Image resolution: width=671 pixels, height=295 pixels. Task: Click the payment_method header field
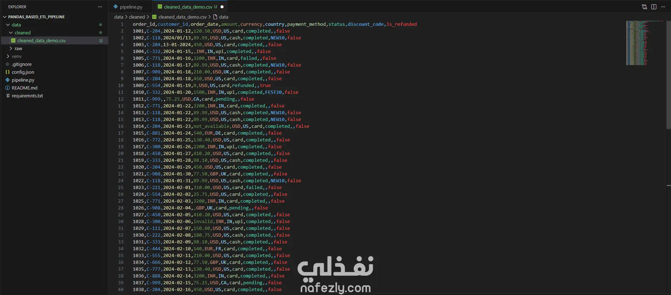pyautogui.click(x=306, y=24)
